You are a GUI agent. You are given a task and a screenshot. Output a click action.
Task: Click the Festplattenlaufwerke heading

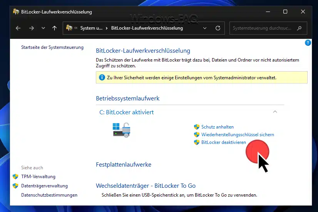[124, 165]
